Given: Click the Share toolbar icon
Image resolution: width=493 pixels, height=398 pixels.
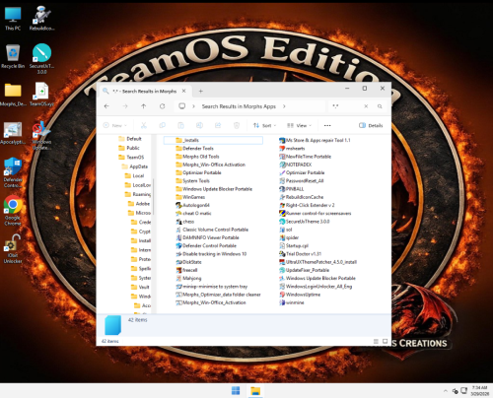Looking at the screenshot, I should pyautogui.click(x=218, y=125).
